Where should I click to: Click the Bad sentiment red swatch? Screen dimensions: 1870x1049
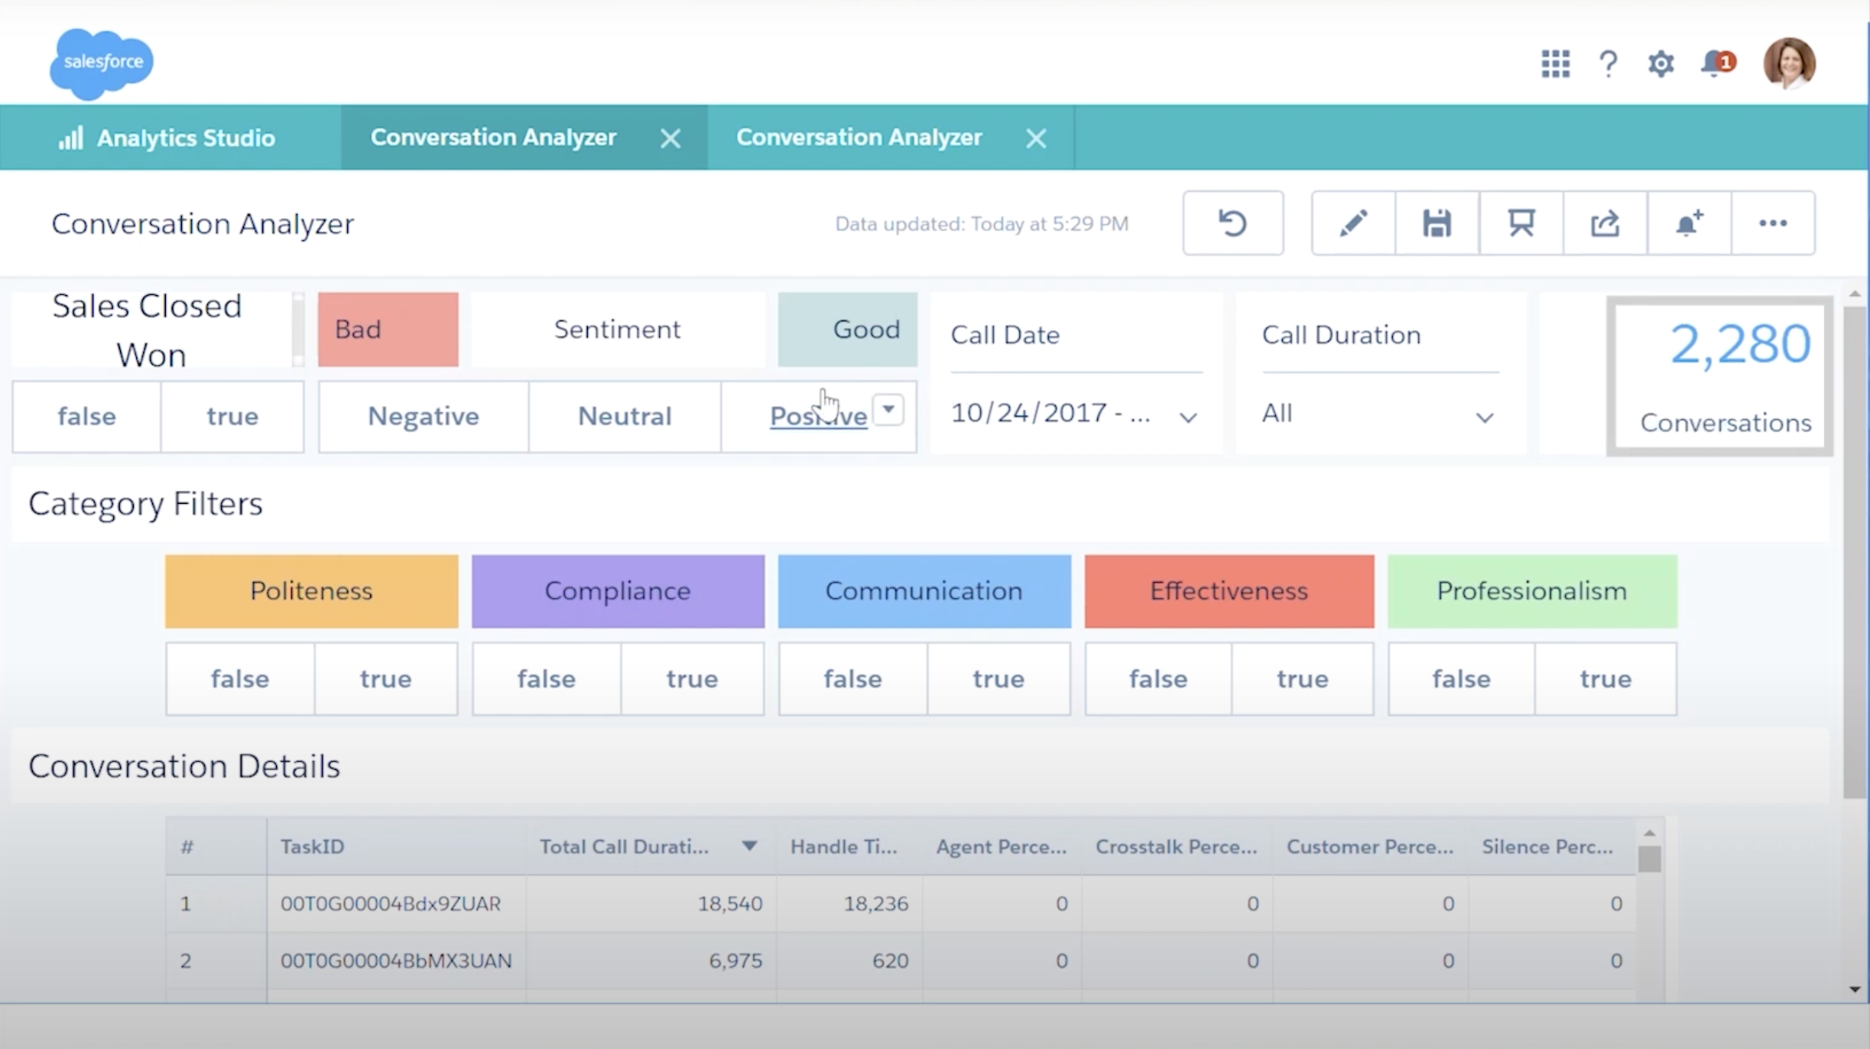pos(388,330)
